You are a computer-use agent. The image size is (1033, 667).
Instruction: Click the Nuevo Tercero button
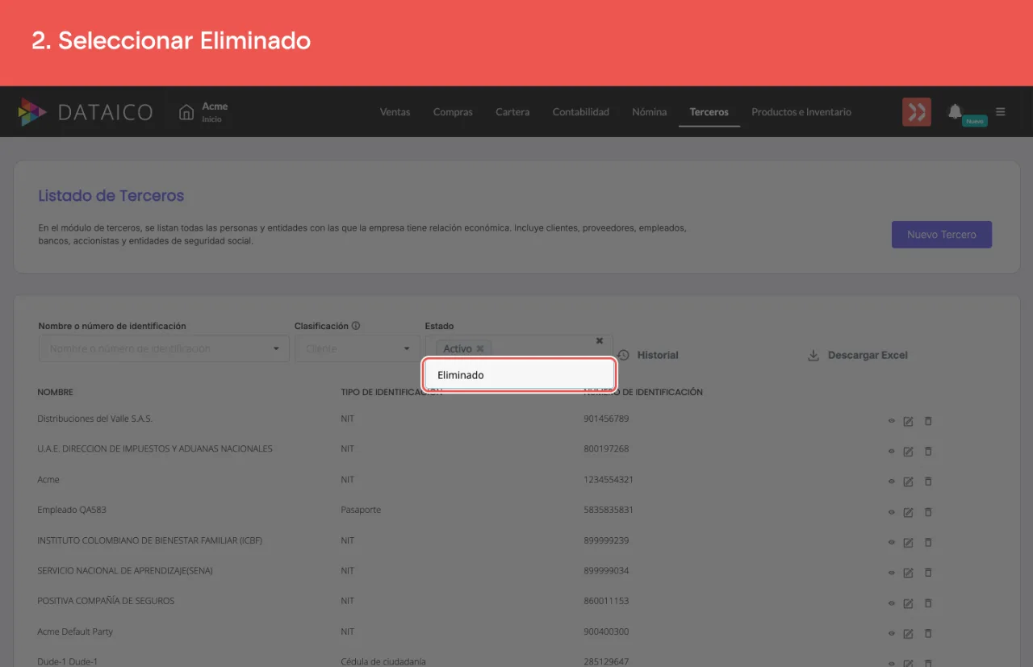coord(941,235)
